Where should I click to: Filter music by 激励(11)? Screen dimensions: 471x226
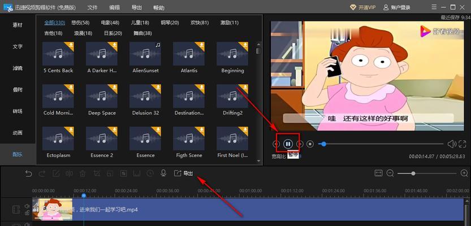tap(229, 23)
